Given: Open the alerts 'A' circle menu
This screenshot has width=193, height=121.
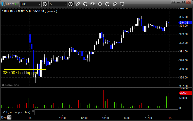Looking at the screenshot, I should click(x=107, y=4).
